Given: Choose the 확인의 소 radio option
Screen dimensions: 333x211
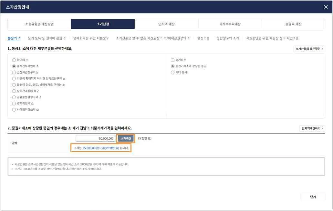Looking at the screenshot, I should click(14, 60).
